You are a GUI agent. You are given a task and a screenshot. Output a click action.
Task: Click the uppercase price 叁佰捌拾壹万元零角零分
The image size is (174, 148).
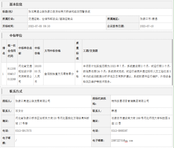click(59, 74)
